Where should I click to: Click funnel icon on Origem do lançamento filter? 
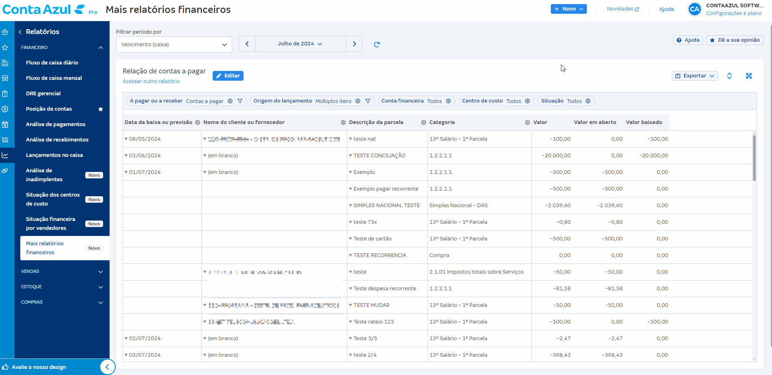click(368, 101)
